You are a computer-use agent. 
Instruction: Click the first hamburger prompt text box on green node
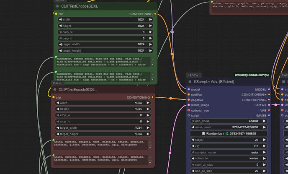[103, 62]
